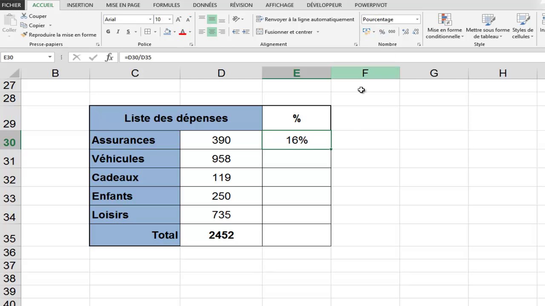Open the font color A swatch menu
Image resolution: width=545 pixels, height=306 pixels.
(182, 31)
